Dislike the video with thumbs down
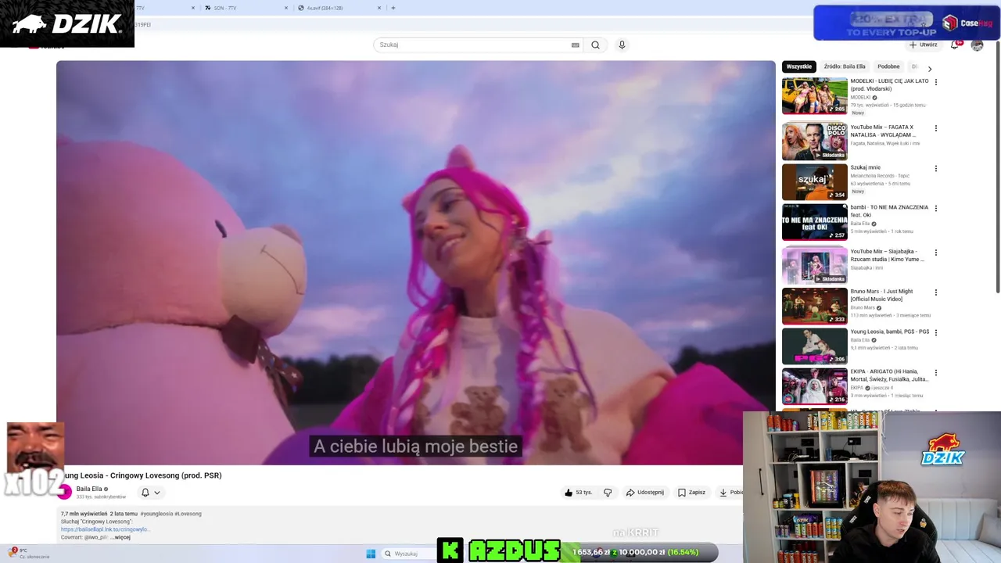1001x563 pixels. pos(608,493)
